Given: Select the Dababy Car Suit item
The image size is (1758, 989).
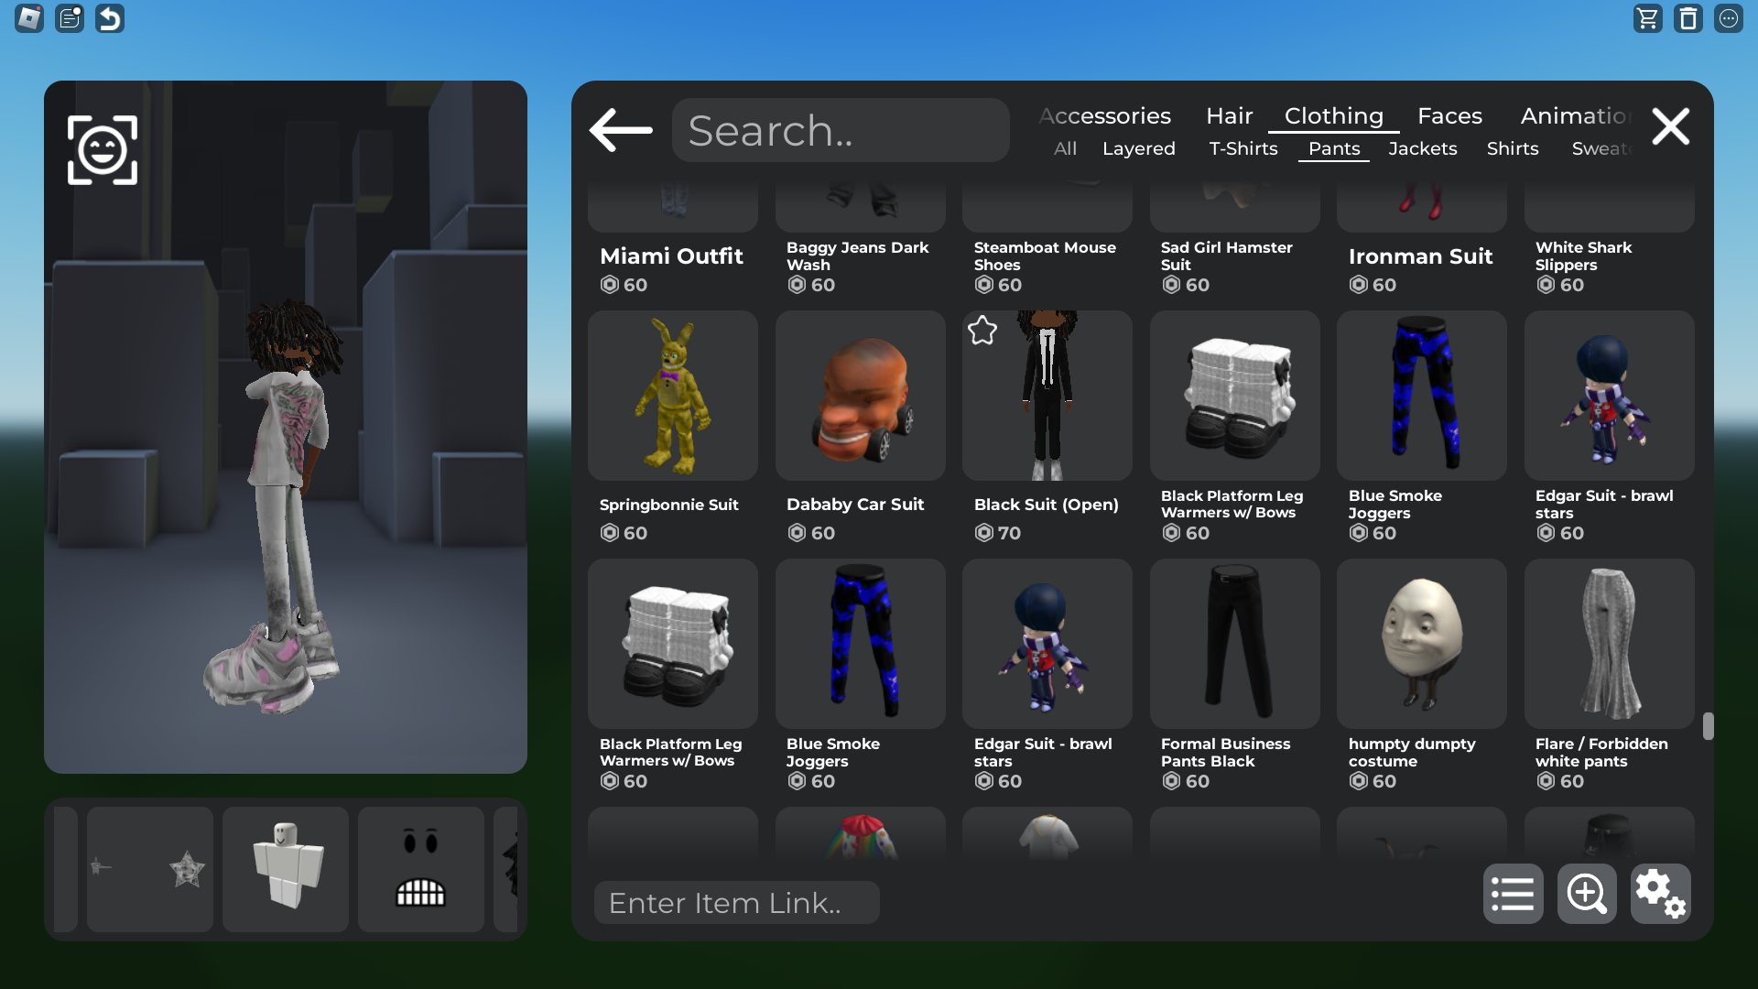Looking at the screenshot, I should coord(860,397).
